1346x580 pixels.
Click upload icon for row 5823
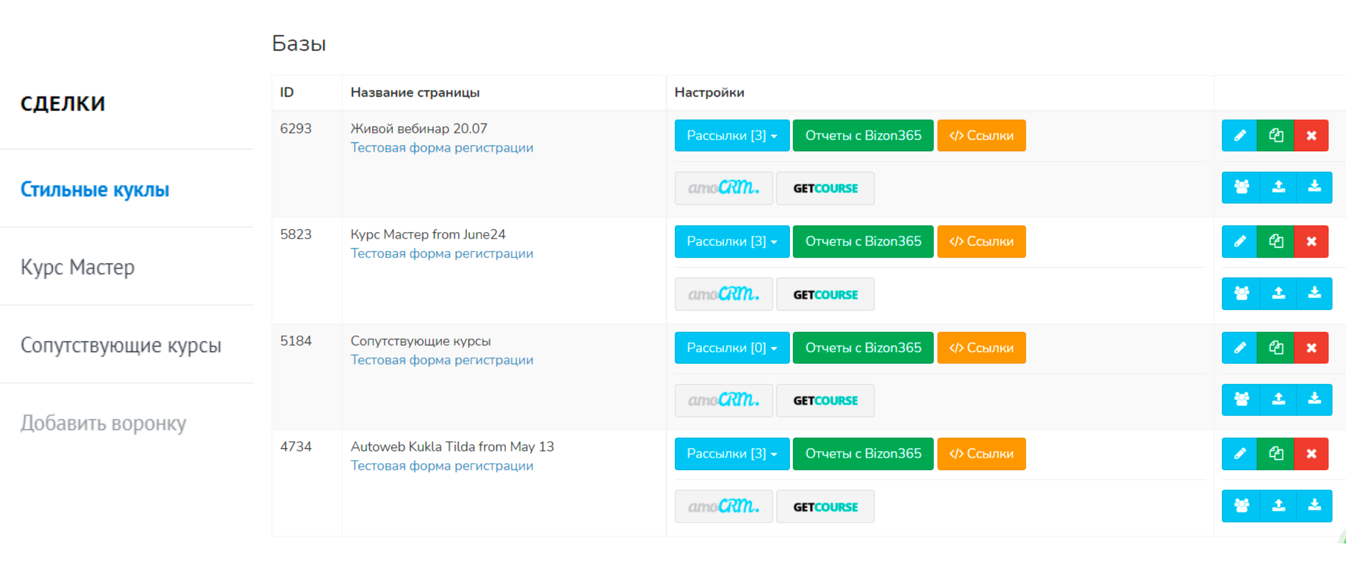[1278, 294]
